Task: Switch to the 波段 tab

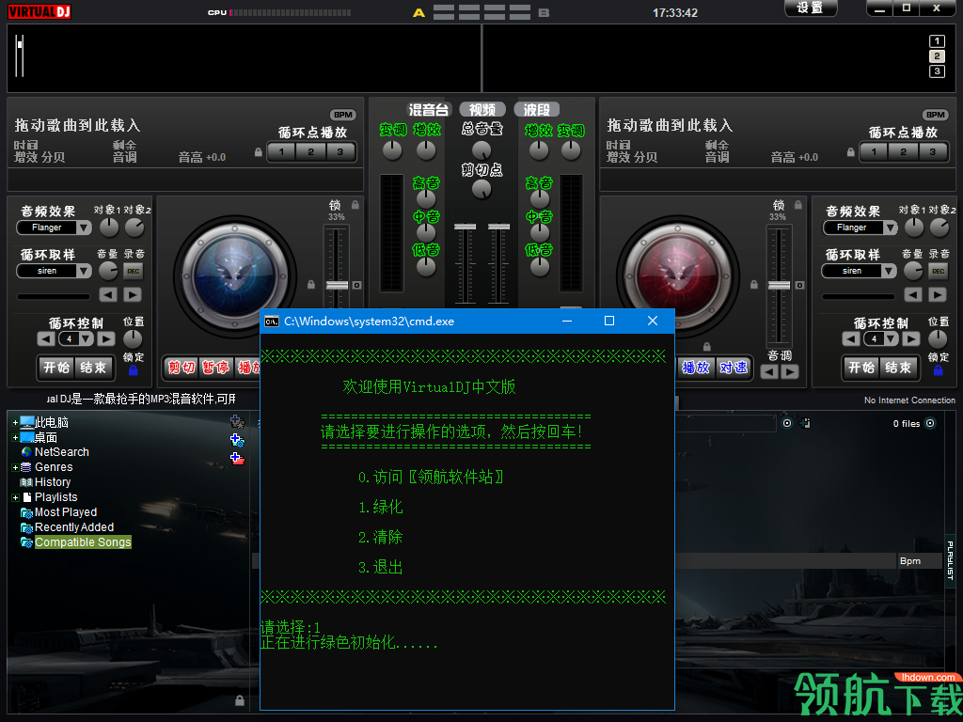Action: (536, 110)
